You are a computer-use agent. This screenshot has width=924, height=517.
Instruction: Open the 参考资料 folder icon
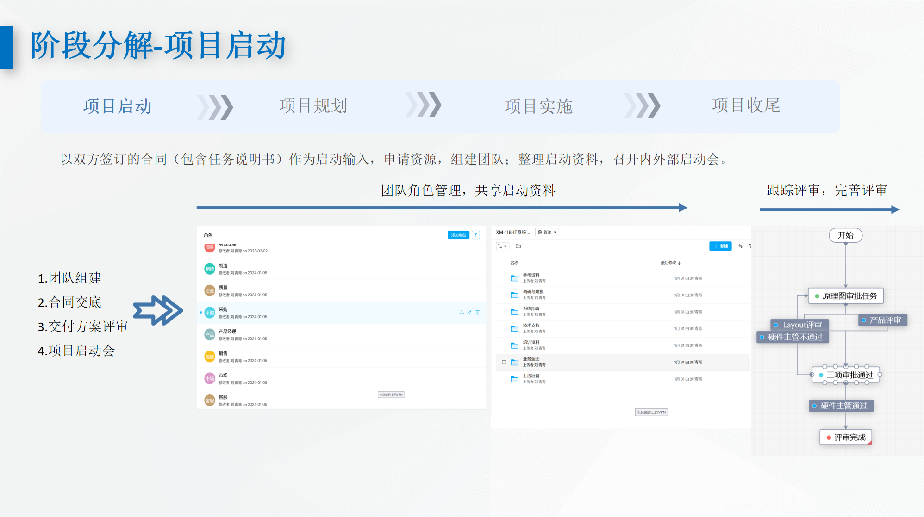coord(514,278)
